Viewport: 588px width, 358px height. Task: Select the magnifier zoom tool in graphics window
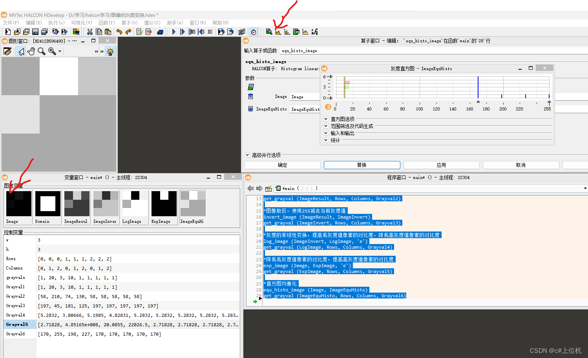[41, 51]
